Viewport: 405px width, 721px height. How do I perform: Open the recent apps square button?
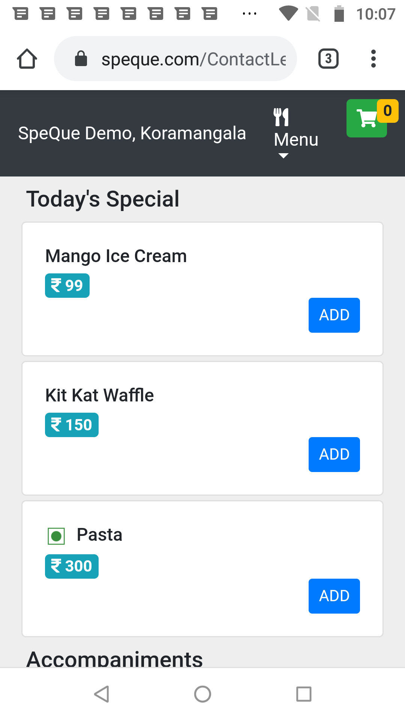(304, 694)
